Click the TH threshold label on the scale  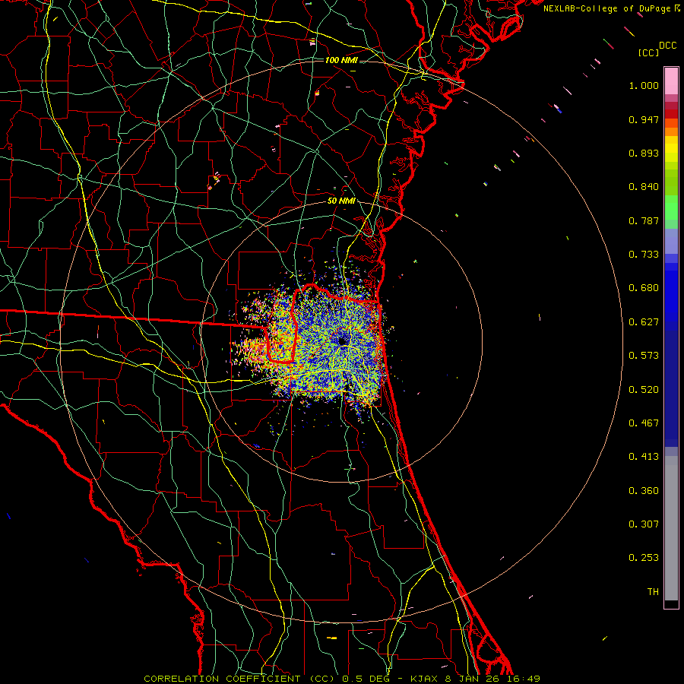pyautogui.click(x=653, y=592)
